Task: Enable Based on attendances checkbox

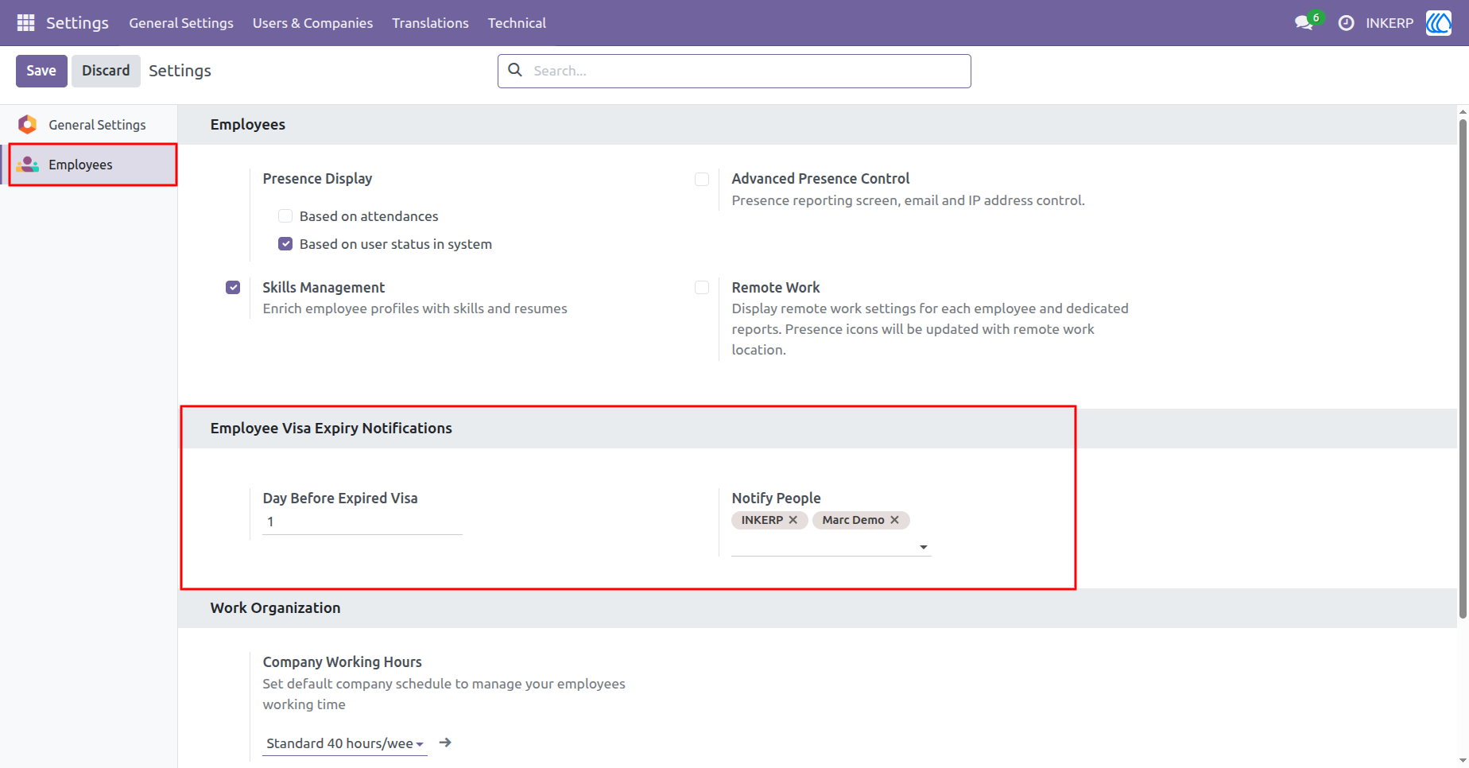Action: [x=285, y=215]
